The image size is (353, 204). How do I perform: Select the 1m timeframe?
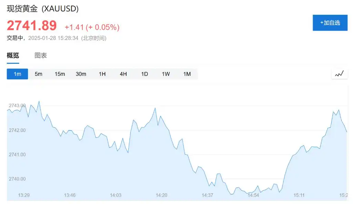coord(17,74)
